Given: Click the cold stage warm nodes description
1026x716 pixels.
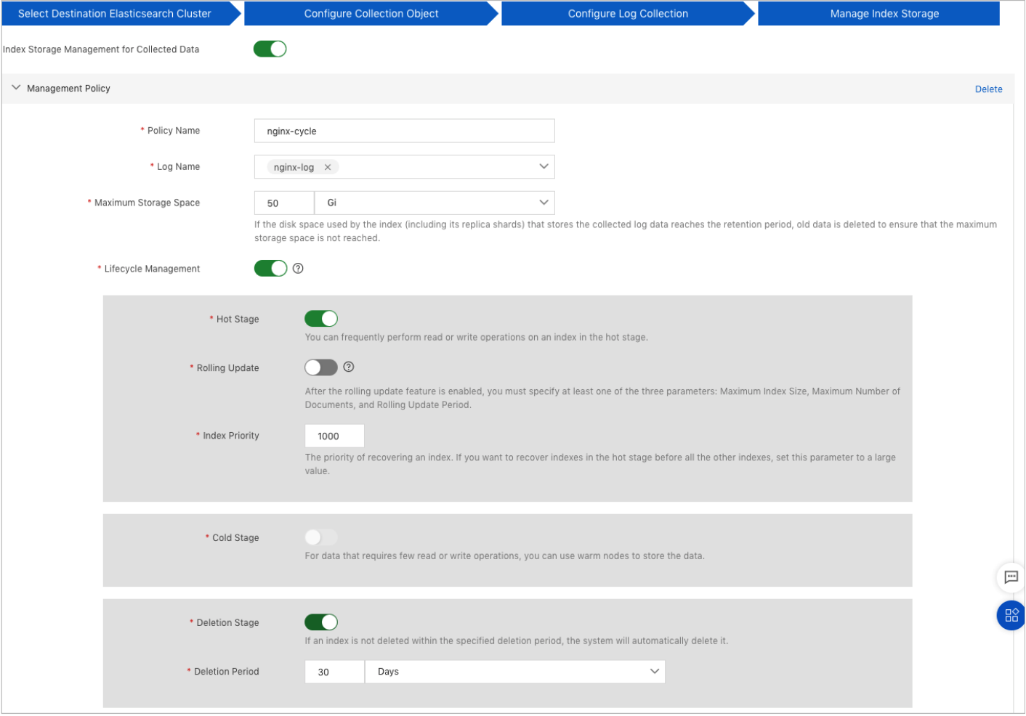Looking at the screenshot, I should [505, 556].
